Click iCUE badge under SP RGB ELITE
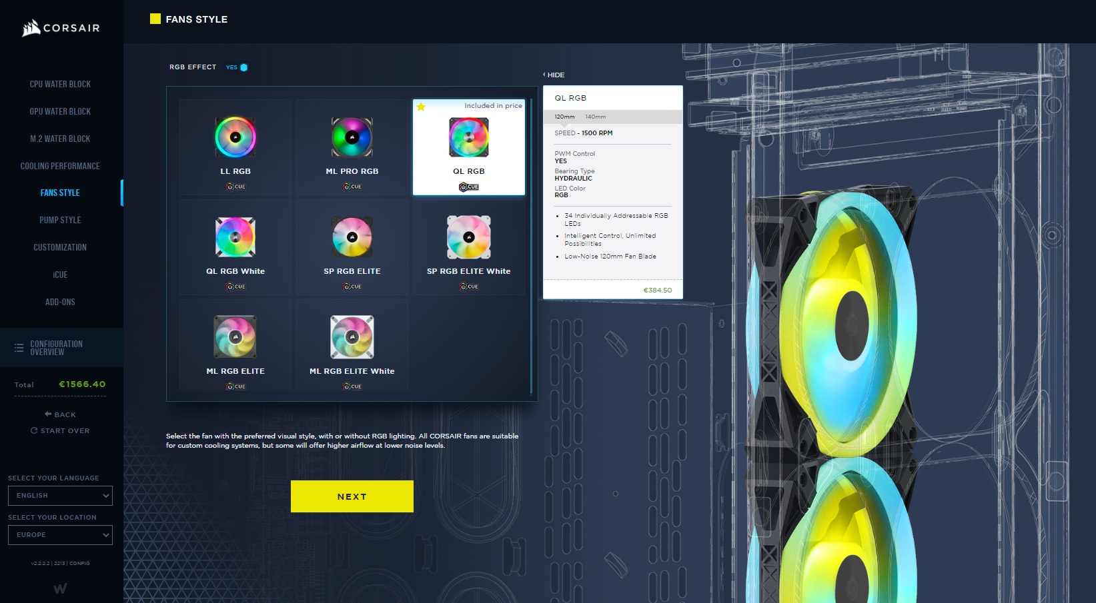This screenshot has width=1096, height=603. (x=352, y=287)
